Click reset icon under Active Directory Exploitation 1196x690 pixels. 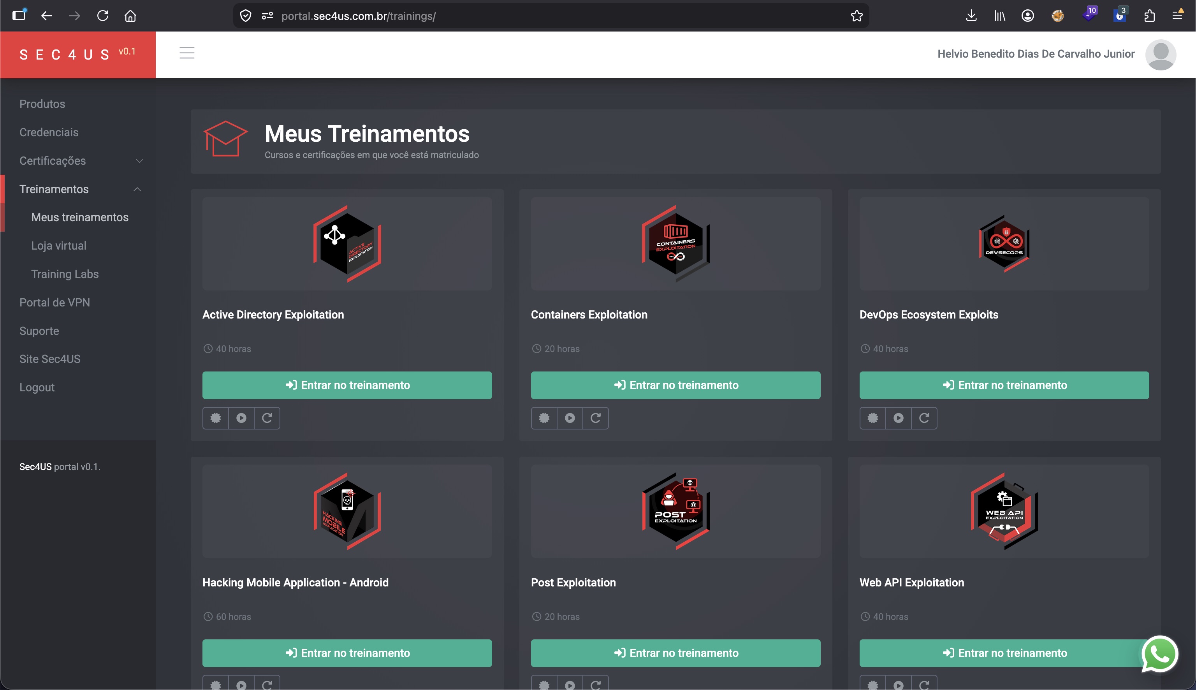pos(267,418)
